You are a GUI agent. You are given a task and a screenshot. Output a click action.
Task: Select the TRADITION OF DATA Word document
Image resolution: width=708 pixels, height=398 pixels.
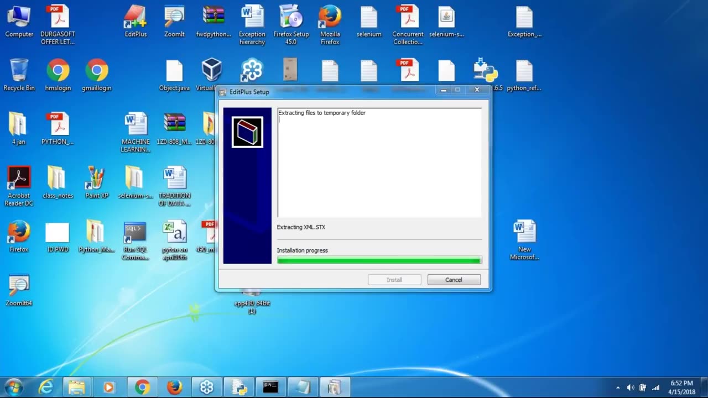point(175,186)
